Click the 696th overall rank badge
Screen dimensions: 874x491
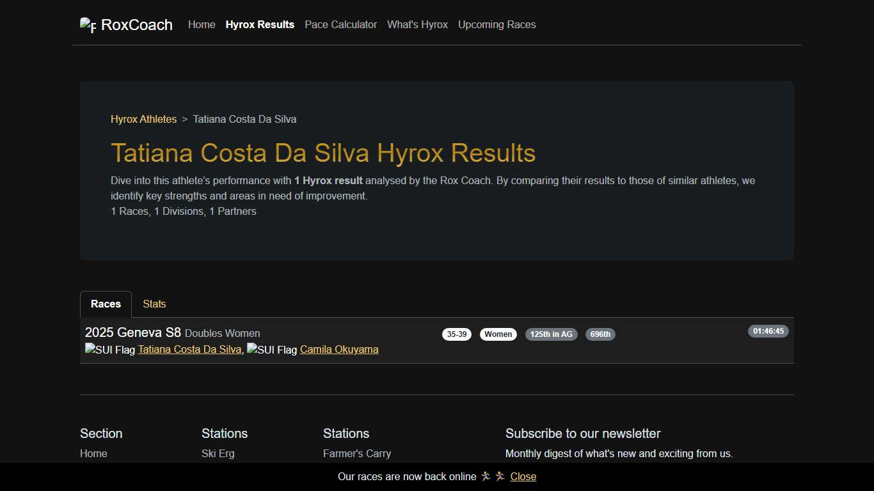click(x=600, y=334)
